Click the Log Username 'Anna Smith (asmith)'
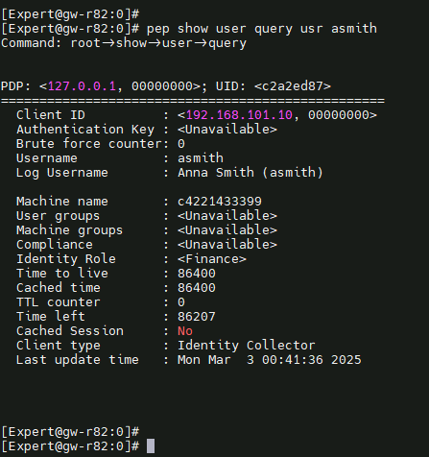429x457 pixels. 250,173
